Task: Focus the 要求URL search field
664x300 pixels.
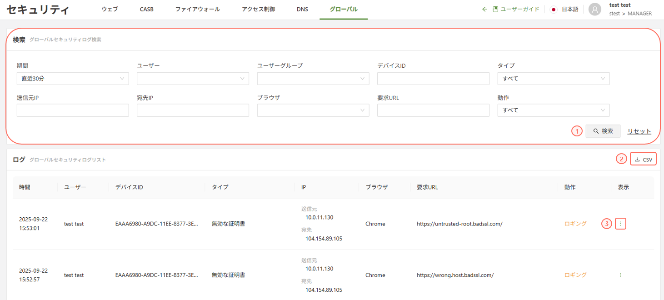Action: coord(433,110)
